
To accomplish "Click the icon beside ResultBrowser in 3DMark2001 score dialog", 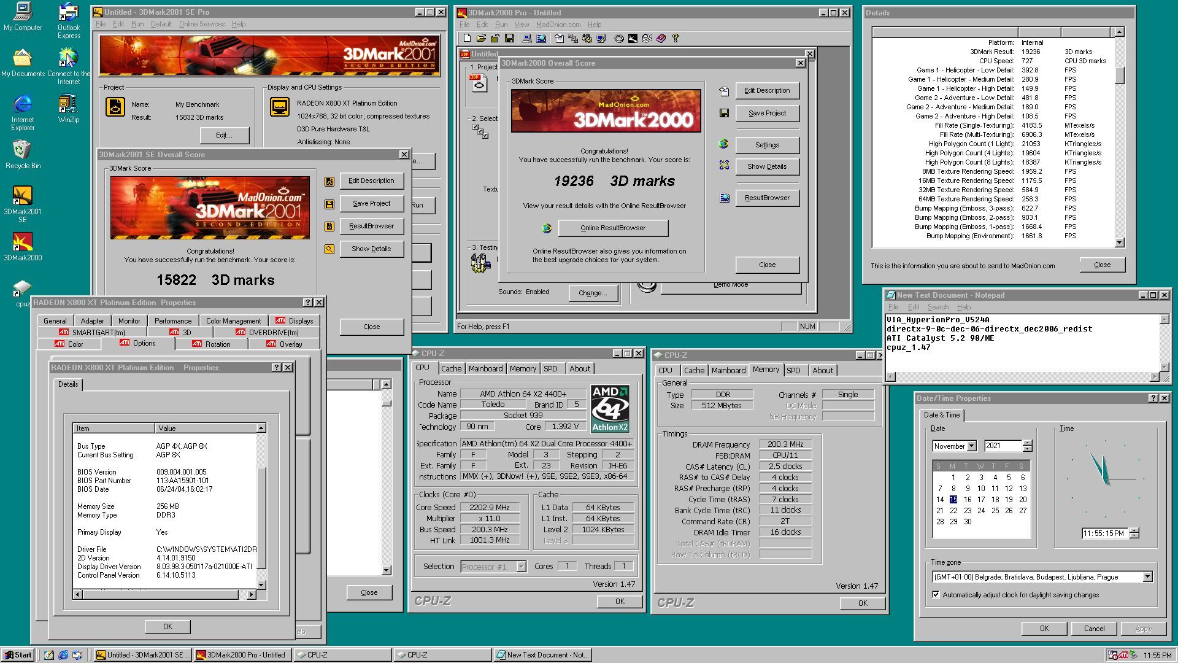I will coord(329,227).
